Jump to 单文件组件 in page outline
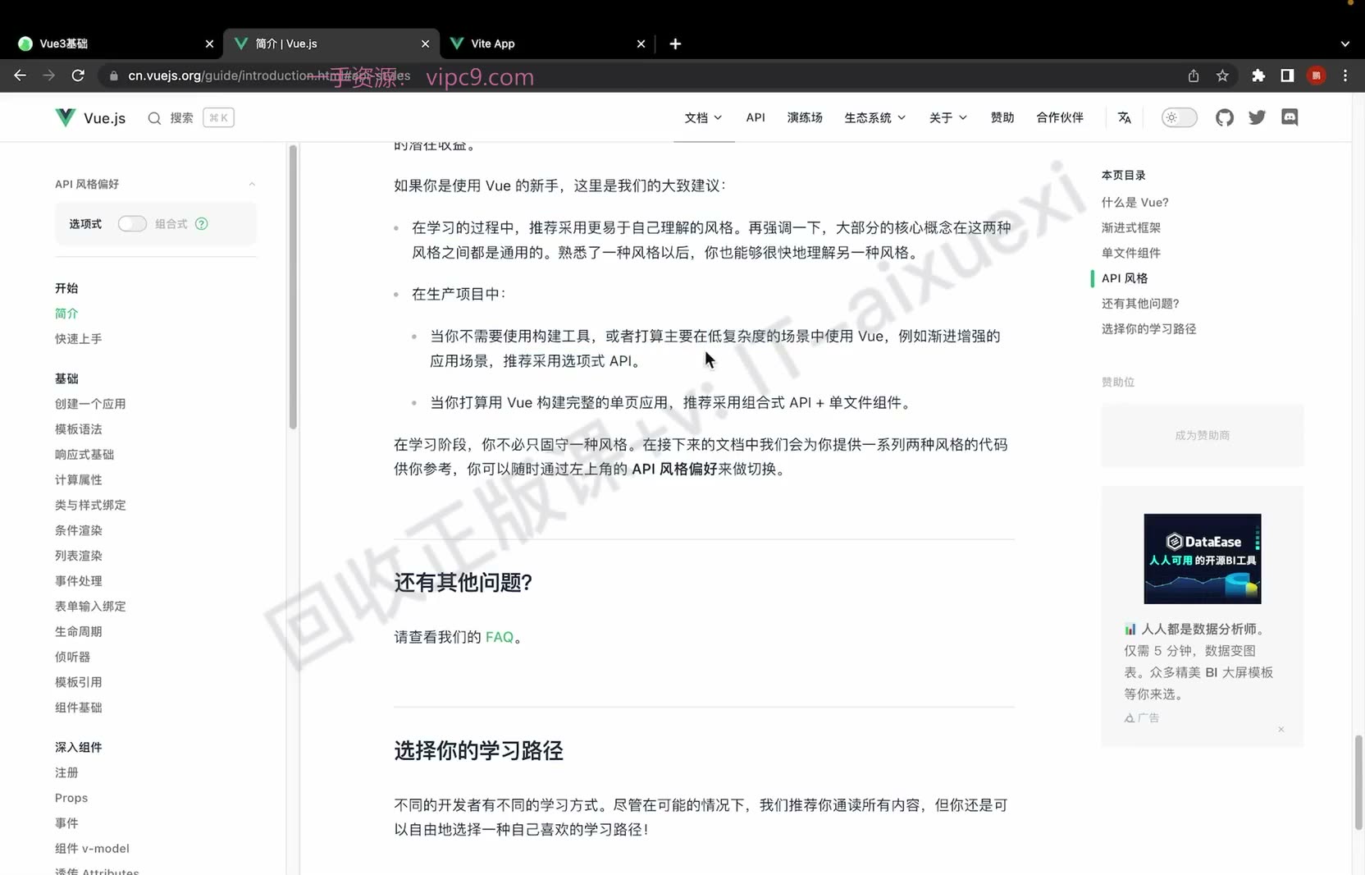The width and height of the screenshot is (1365, 875). pos(1130,253)
